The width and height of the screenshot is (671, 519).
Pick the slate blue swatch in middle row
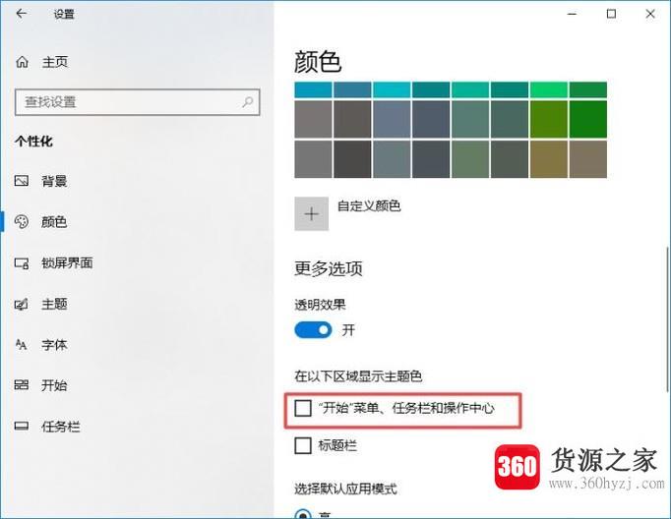[392, 119]
